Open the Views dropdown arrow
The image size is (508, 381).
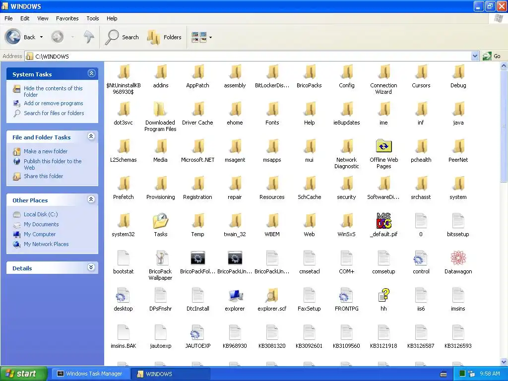pyautogui.click(x=210, y=37)
